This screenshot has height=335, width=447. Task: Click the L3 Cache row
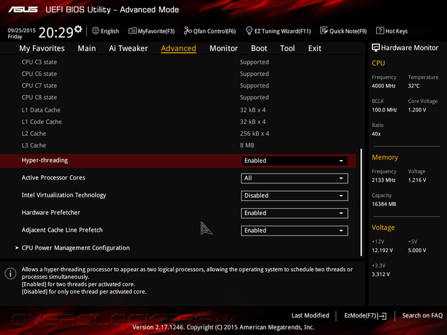tap(138, 145)
